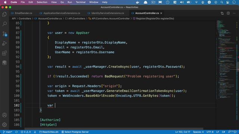Split the editor to the right
This screenshot has height=134, width=239.
point(228,13)
